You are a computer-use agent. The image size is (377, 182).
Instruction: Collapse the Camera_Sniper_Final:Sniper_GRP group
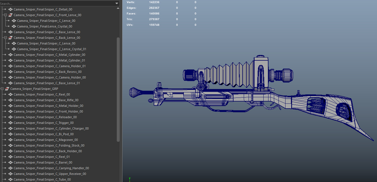point(2,89)
